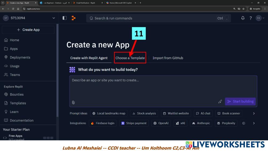Show more prompt ideas with arrow

(x=254, y=113)
